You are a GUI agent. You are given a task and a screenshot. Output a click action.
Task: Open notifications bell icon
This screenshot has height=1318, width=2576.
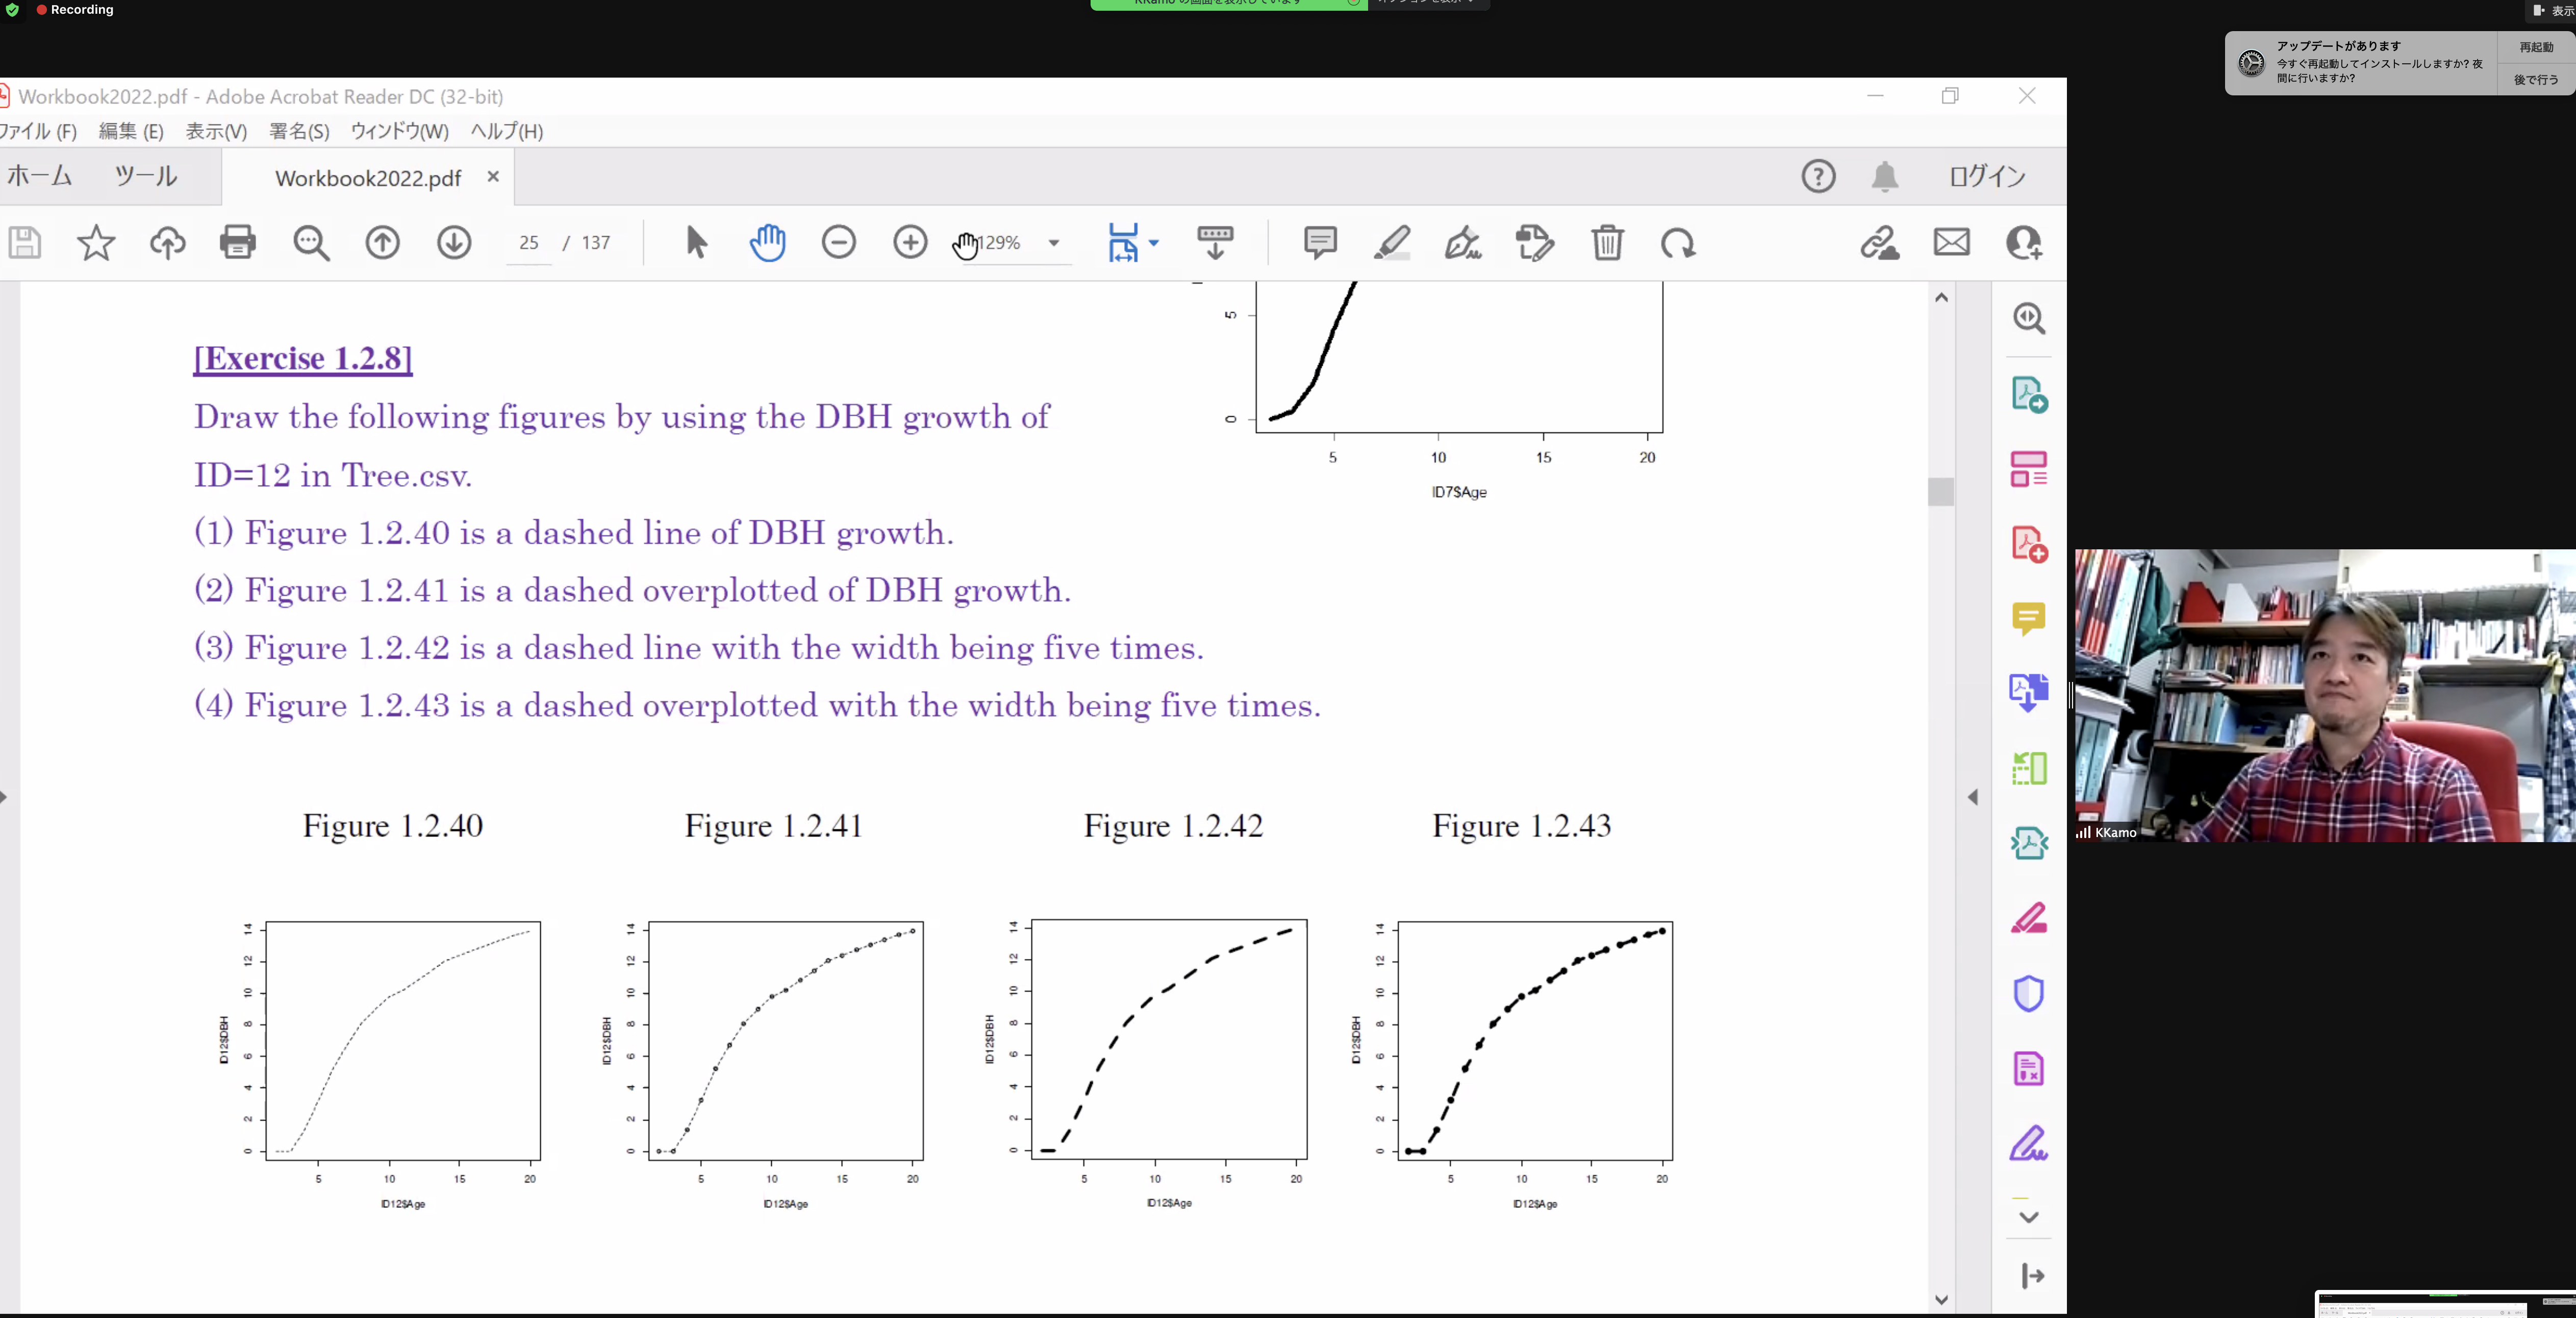click(1885, 177)
